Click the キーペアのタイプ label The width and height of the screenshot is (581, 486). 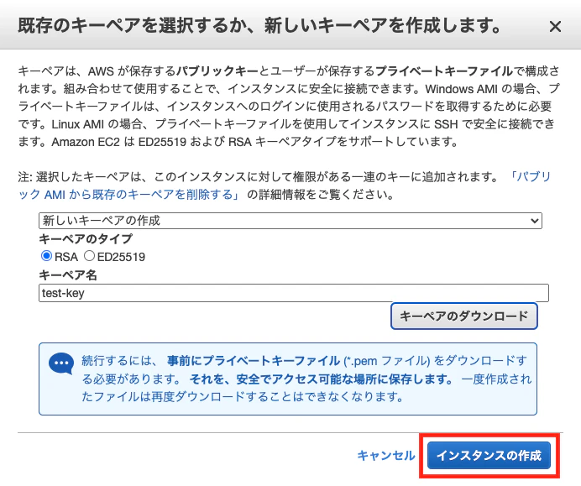(86, 239)
